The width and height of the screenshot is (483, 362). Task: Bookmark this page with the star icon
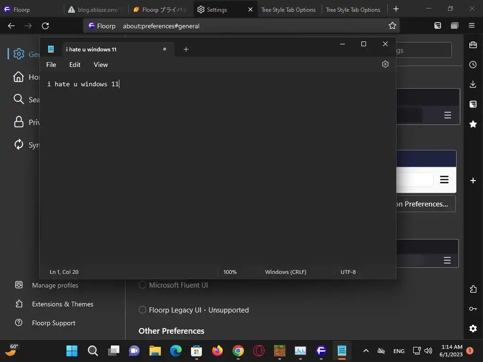[392, 25]
